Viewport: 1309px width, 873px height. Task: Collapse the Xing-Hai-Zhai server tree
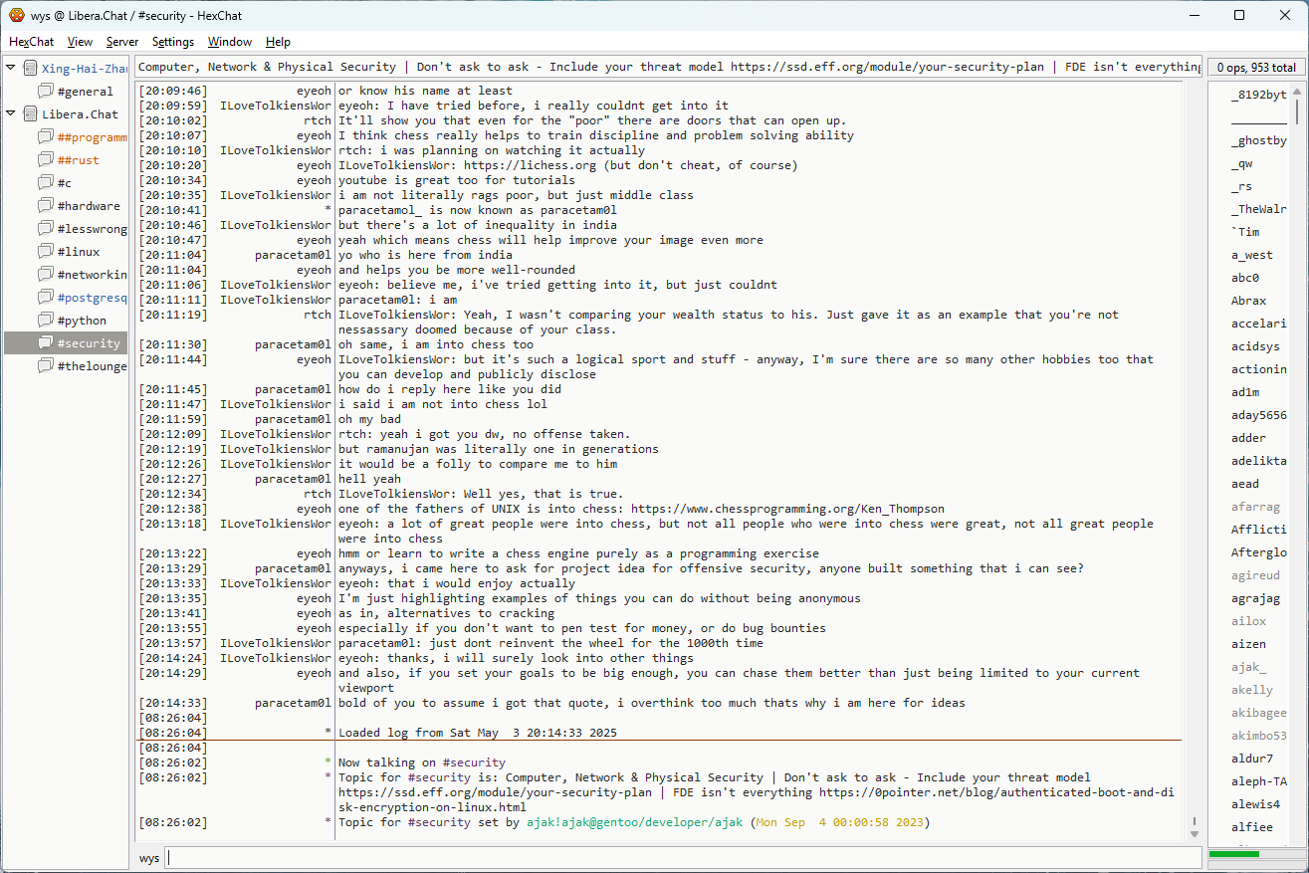click(x=11, y=69)
